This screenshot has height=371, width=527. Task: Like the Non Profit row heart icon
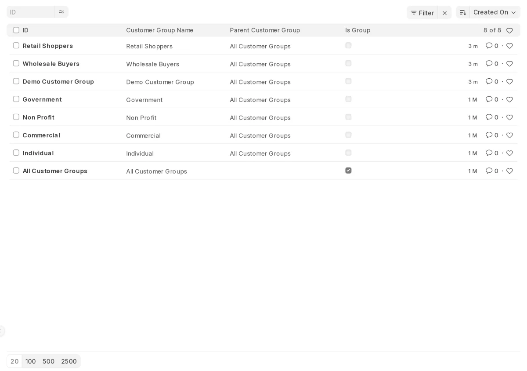click(x=509, y=117)
